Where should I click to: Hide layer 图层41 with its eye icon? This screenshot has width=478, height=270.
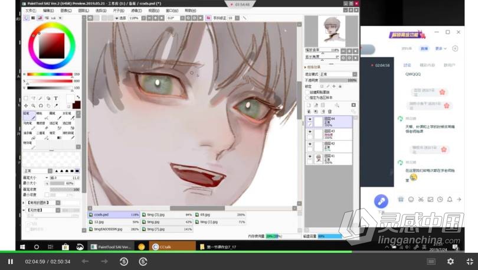[310, 157]
